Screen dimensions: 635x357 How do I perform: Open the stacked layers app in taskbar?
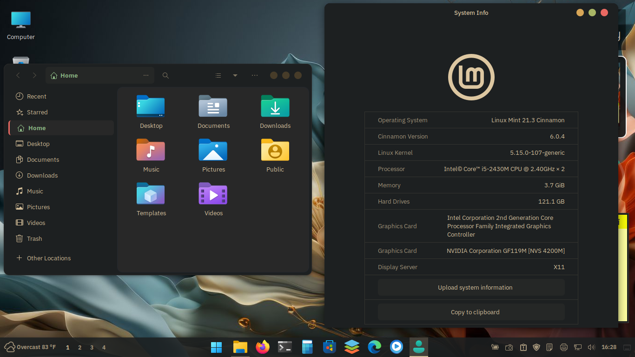(352, 347)
